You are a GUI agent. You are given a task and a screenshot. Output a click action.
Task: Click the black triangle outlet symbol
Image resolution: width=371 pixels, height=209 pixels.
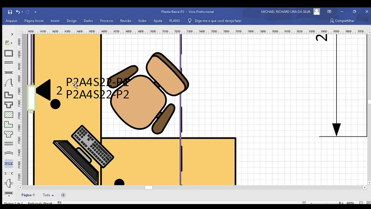pyautogui.click(x=43, y=90)
